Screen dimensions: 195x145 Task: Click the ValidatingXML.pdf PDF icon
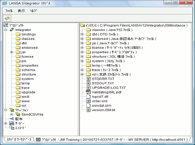[88, 92]
